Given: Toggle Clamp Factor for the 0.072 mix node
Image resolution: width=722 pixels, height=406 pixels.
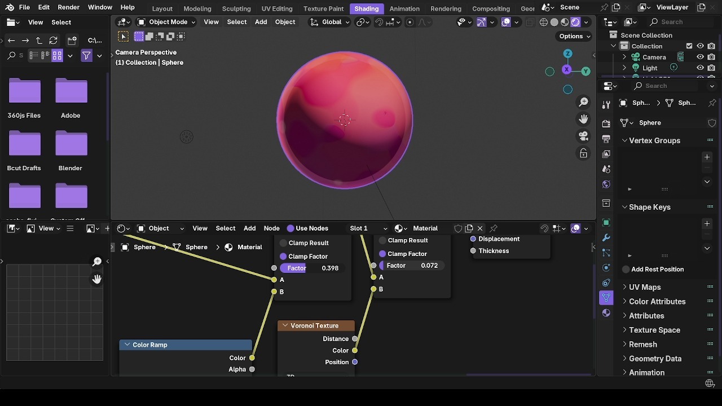Looking at the screenshot, I should (x=382, y=254).
